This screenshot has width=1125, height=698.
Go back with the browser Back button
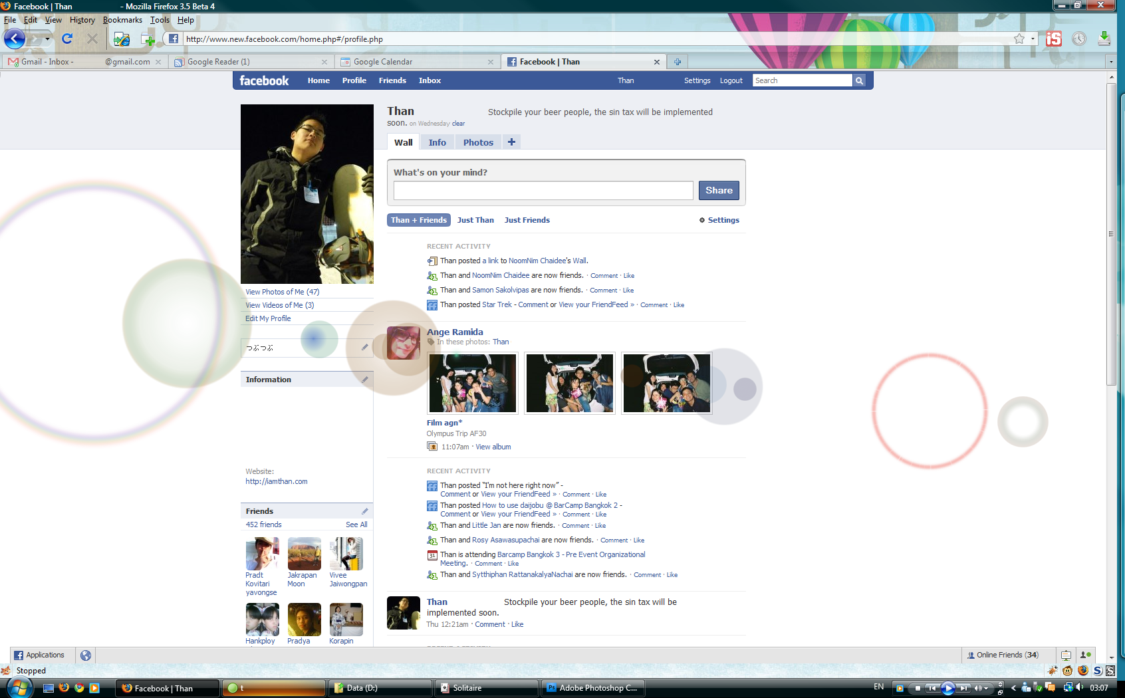click(x=15, y=39)
